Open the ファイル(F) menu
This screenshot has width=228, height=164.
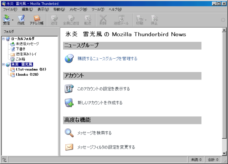(x=10, y=9)
